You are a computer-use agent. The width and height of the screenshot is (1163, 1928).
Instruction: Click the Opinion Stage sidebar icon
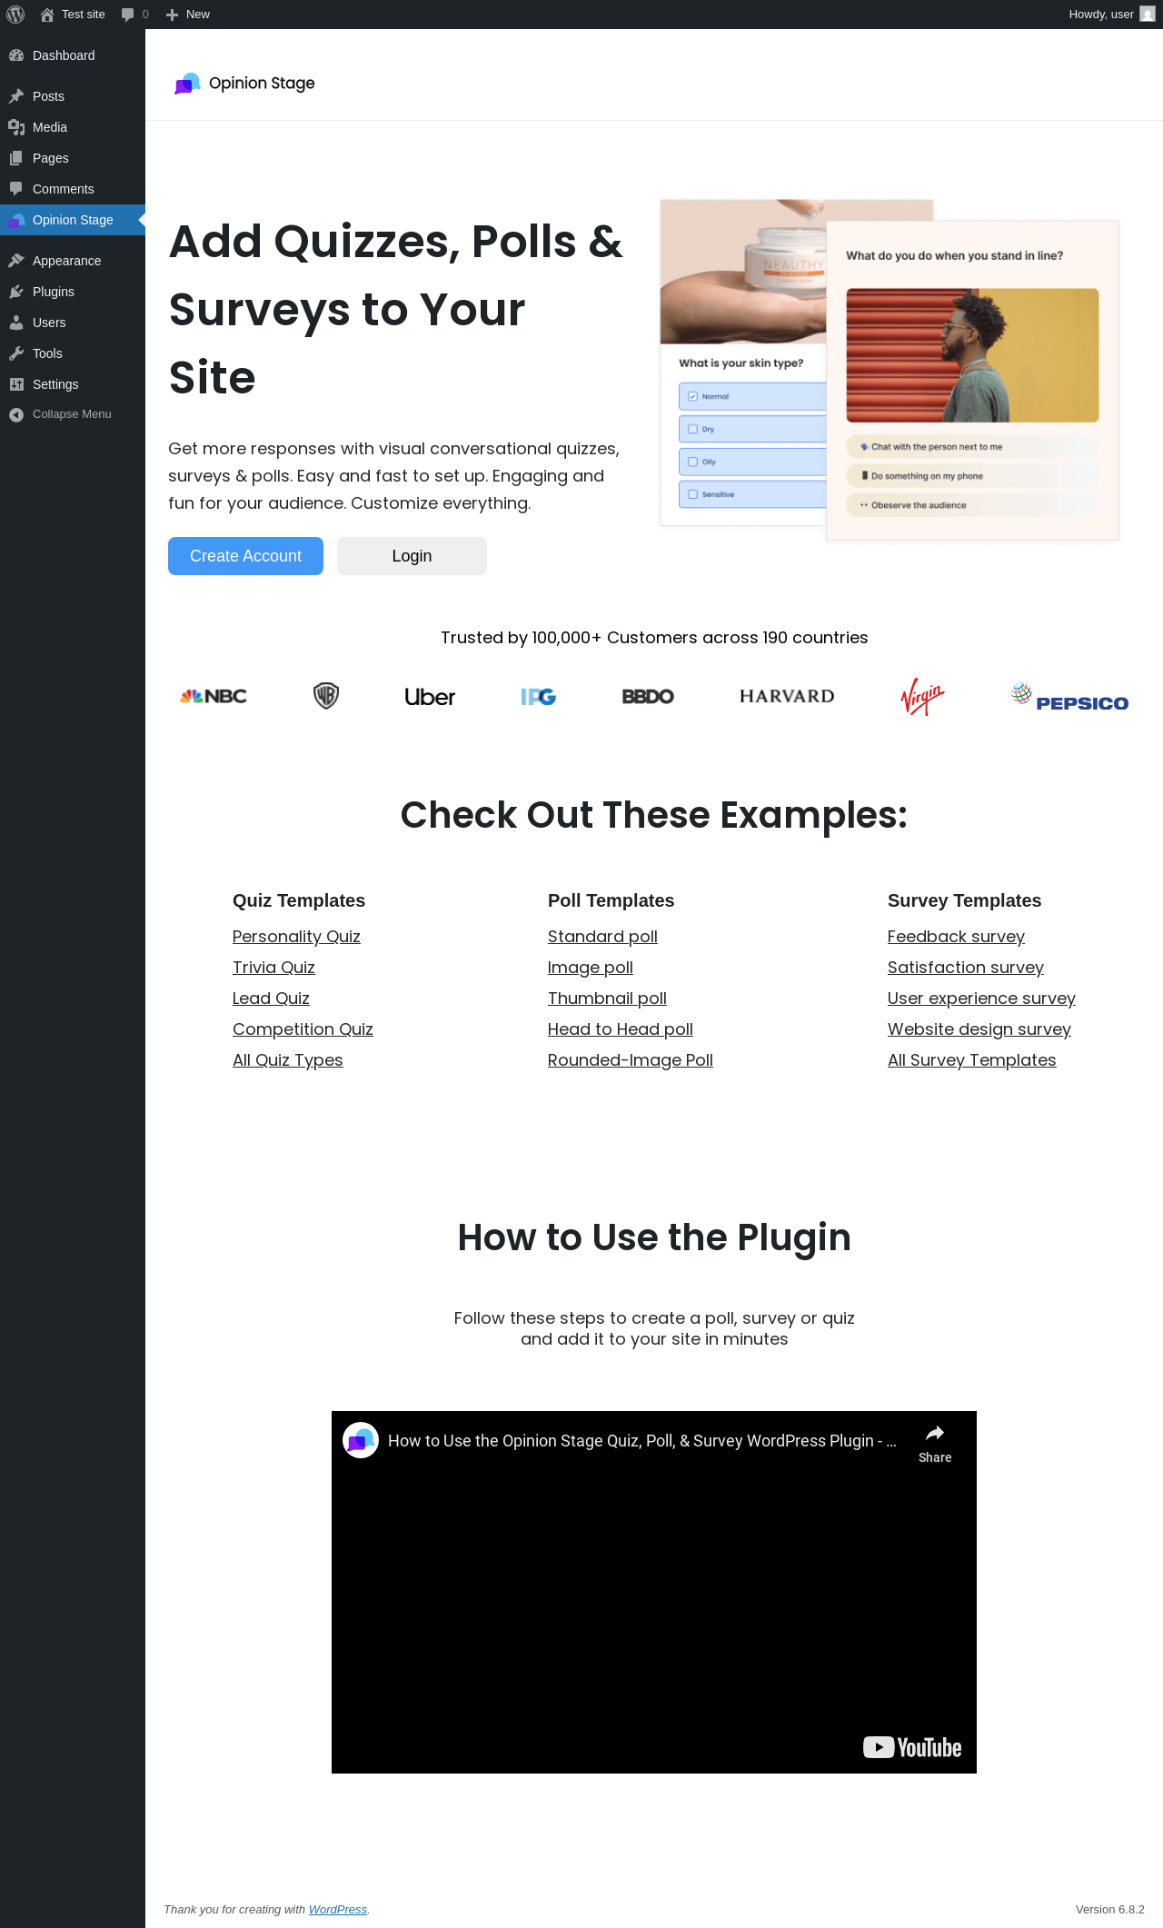tap(16, 220)
